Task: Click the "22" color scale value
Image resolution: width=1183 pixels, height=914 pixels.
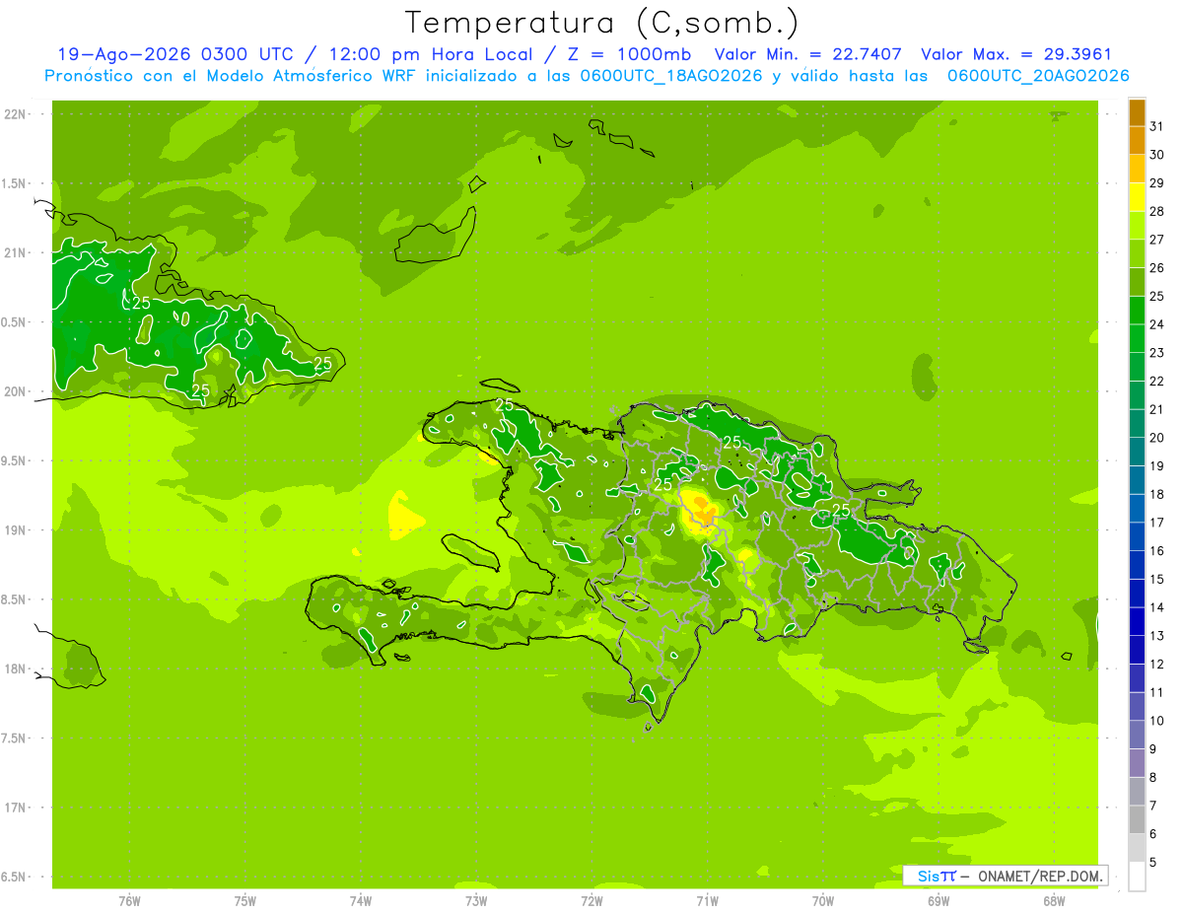Action: point(1156,381)
